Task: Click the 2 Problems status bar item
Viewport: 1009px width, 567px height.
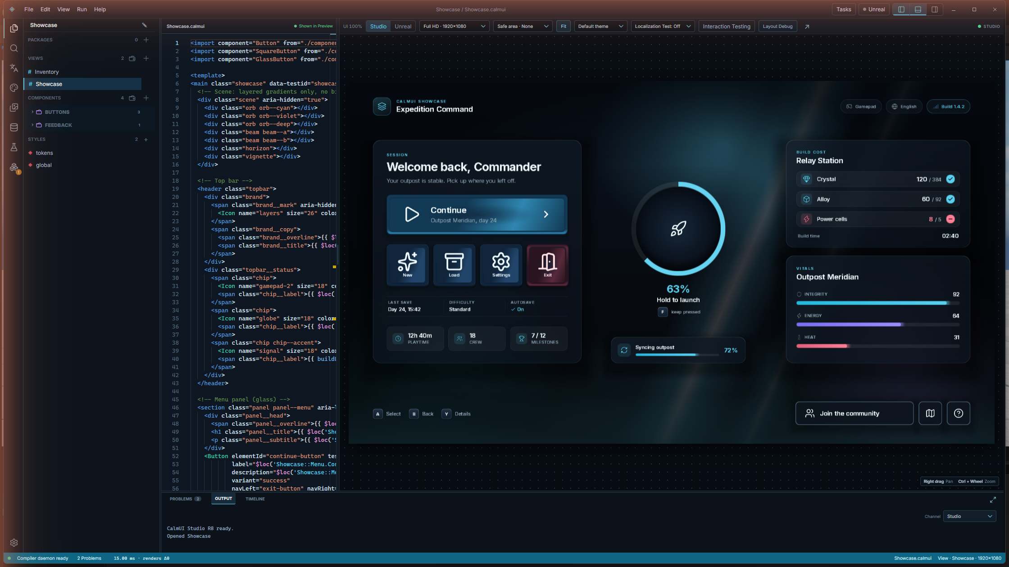Action: 89,558
